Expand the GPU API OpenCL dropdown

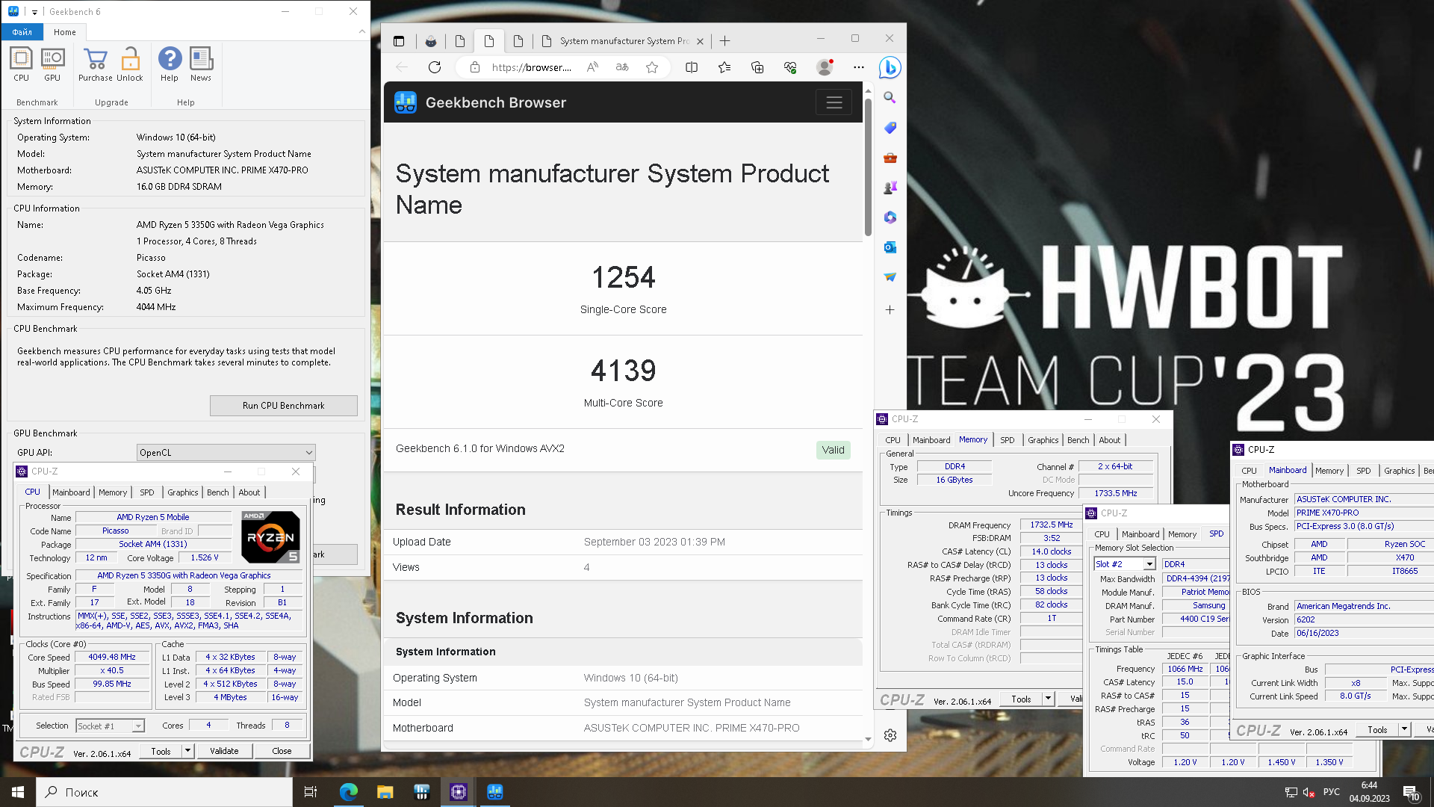coord(308,452)
